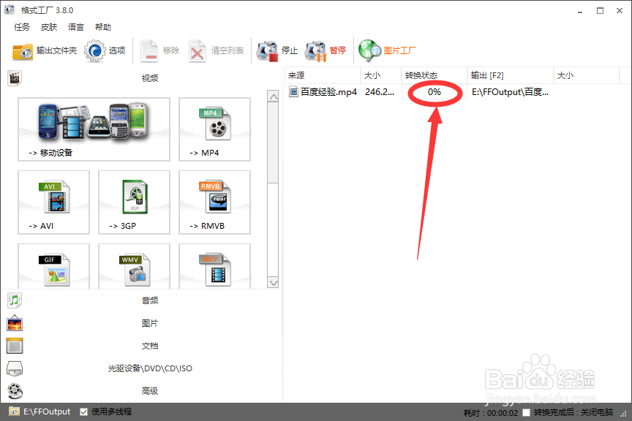Choose the WMV conversion tile
This screenshot has height=421, width=632.
pyautogui.click(x=134, y=266)
